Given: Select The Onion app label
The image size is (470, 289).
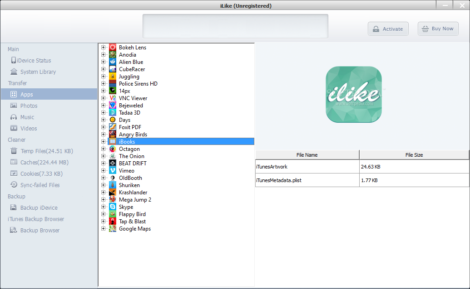Looking at the screenshot, I should click(x=132, y=156).
